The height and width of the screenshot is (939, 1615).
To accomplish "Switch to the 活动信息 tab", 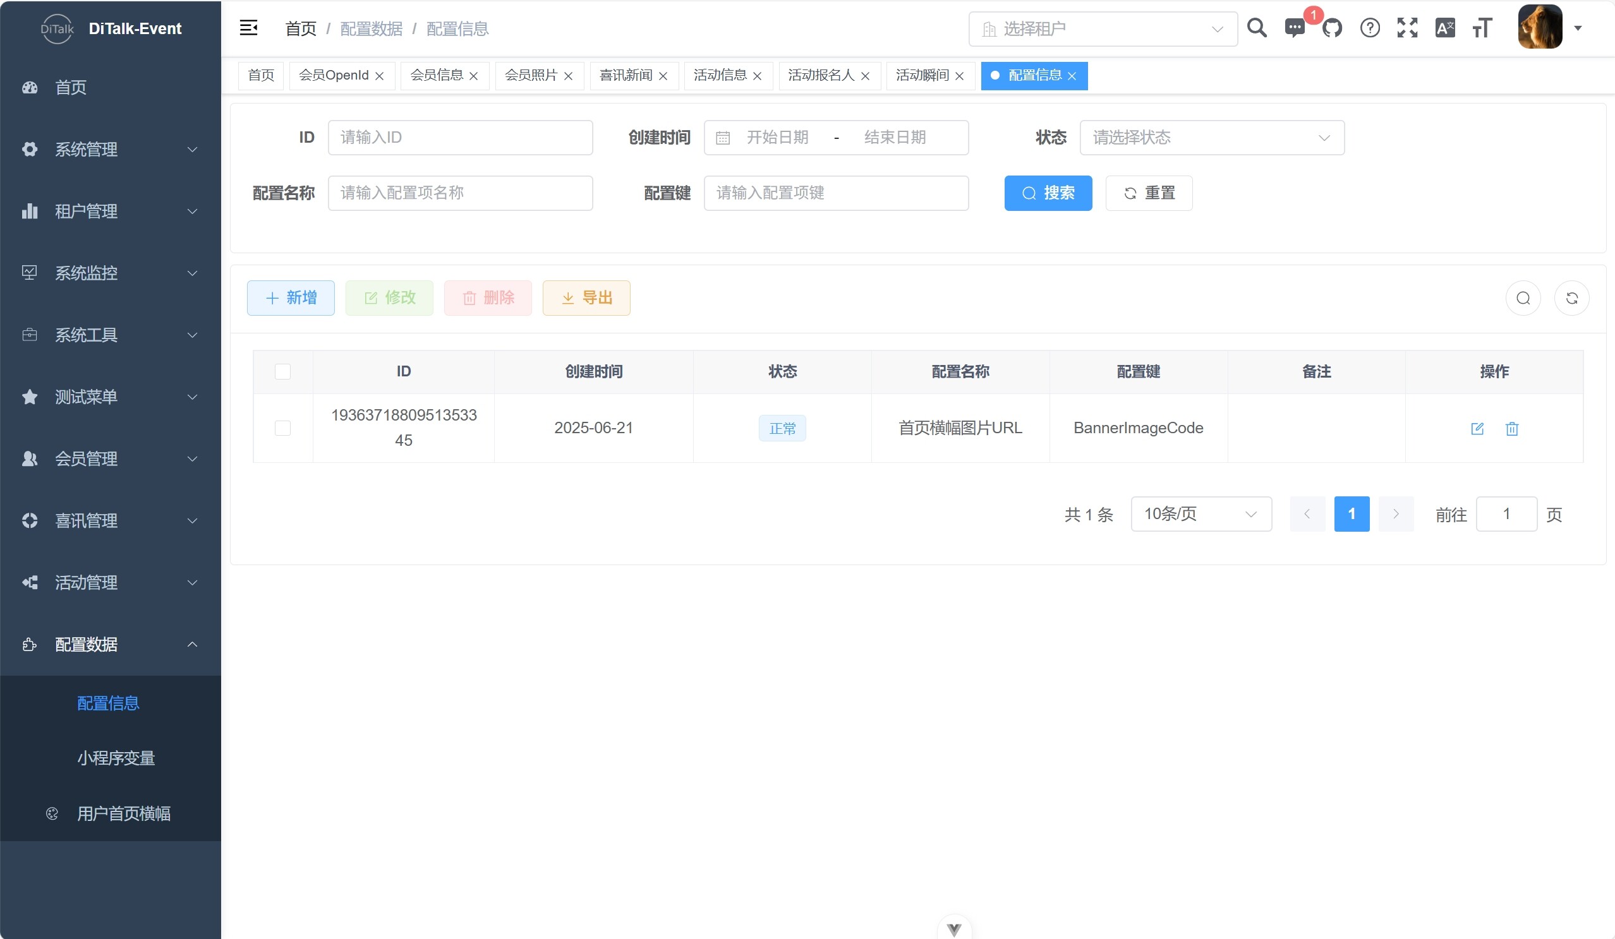I will (720, 76).
